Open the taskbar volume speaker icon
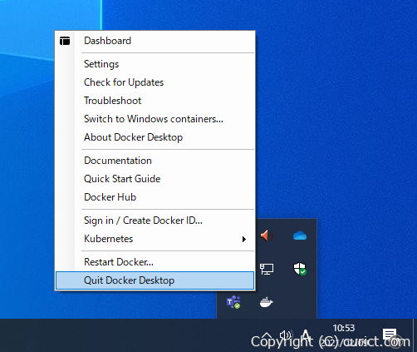The height and width of the screenshot is (352, 417). click(x=286, y=335)
